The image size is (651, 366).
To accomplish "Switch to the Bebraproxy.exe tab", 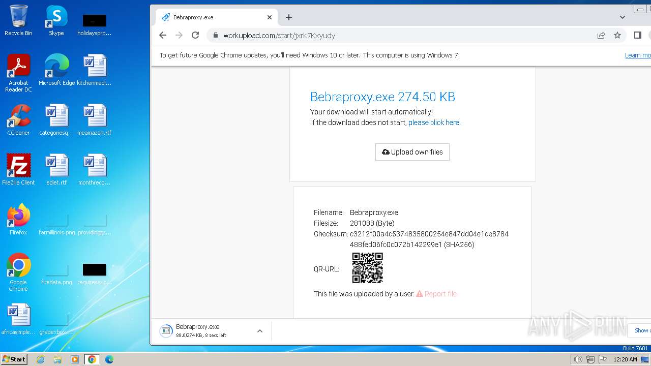I will click(x=216, y=17).
